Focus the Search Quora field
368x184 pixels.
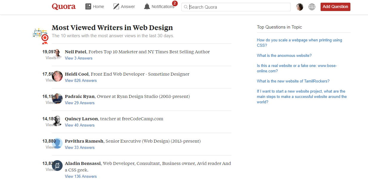pos(236,7)
